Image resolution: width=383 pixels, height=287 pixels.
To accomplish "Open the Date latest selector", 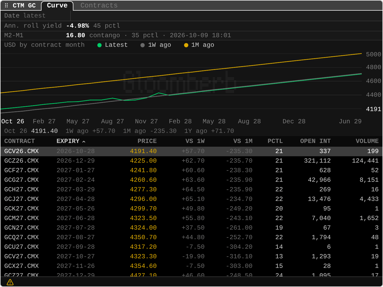I will [x=36, y=16].
